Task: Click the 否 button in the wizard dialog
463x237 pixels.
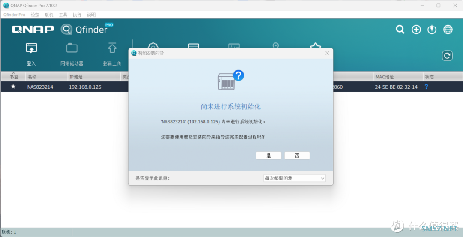Action: click(x=297, y=156)
